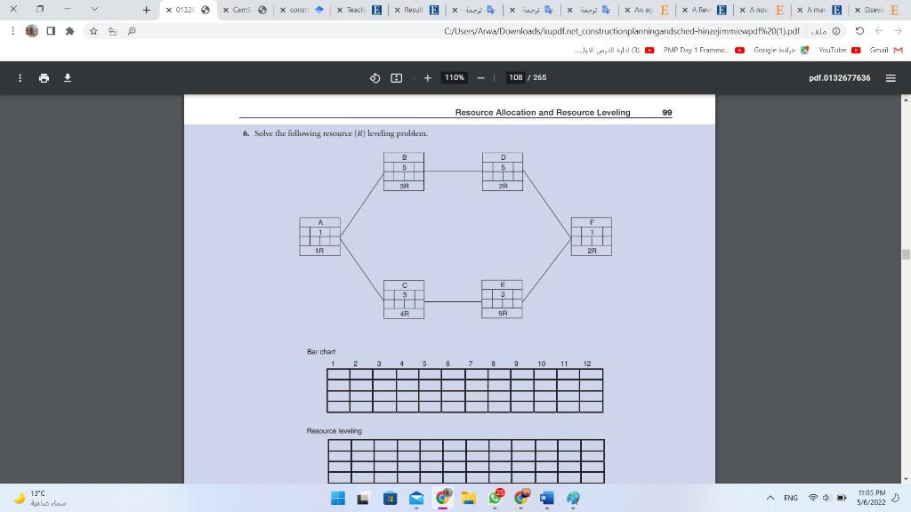Open the Extensions puzzle icon
This screenshot has height=512, width=911.
coord(69,31)
